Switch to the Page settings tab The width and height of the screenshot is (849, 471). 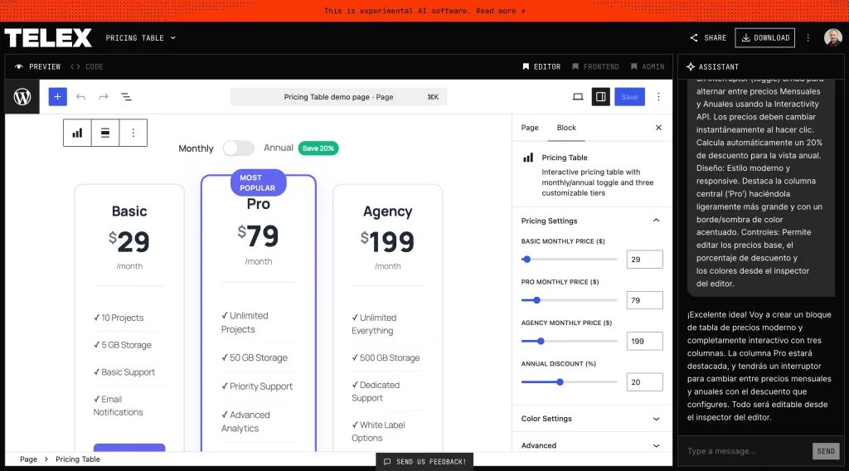pos(530,128)
